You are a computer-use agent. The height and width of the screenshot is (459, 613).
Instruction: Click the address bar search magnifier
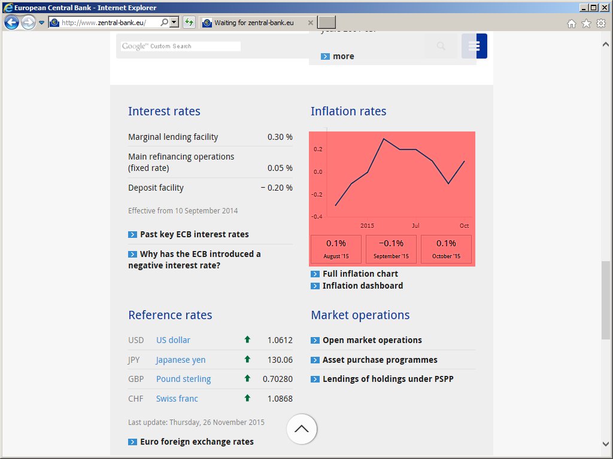click(165, 23)
